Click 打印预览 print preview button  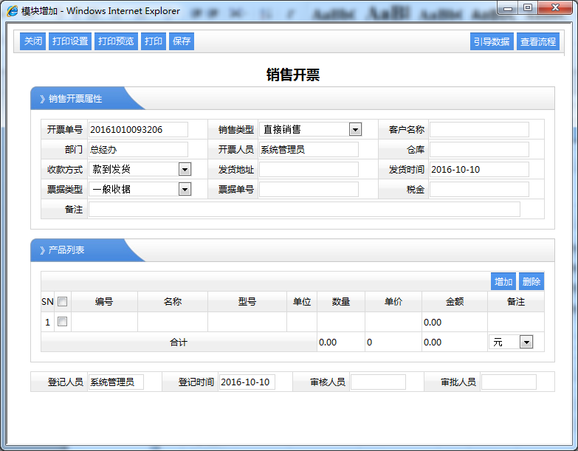pos(116,41)
